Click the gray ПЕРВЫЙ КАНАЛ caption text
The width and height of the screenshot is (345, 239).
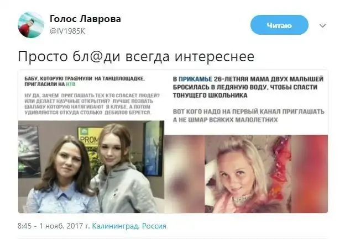[249, 116]
